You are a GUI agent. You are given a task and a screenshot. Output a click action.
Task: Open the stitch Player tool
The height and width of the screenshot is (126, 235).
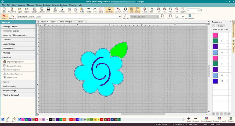point(144,10)
